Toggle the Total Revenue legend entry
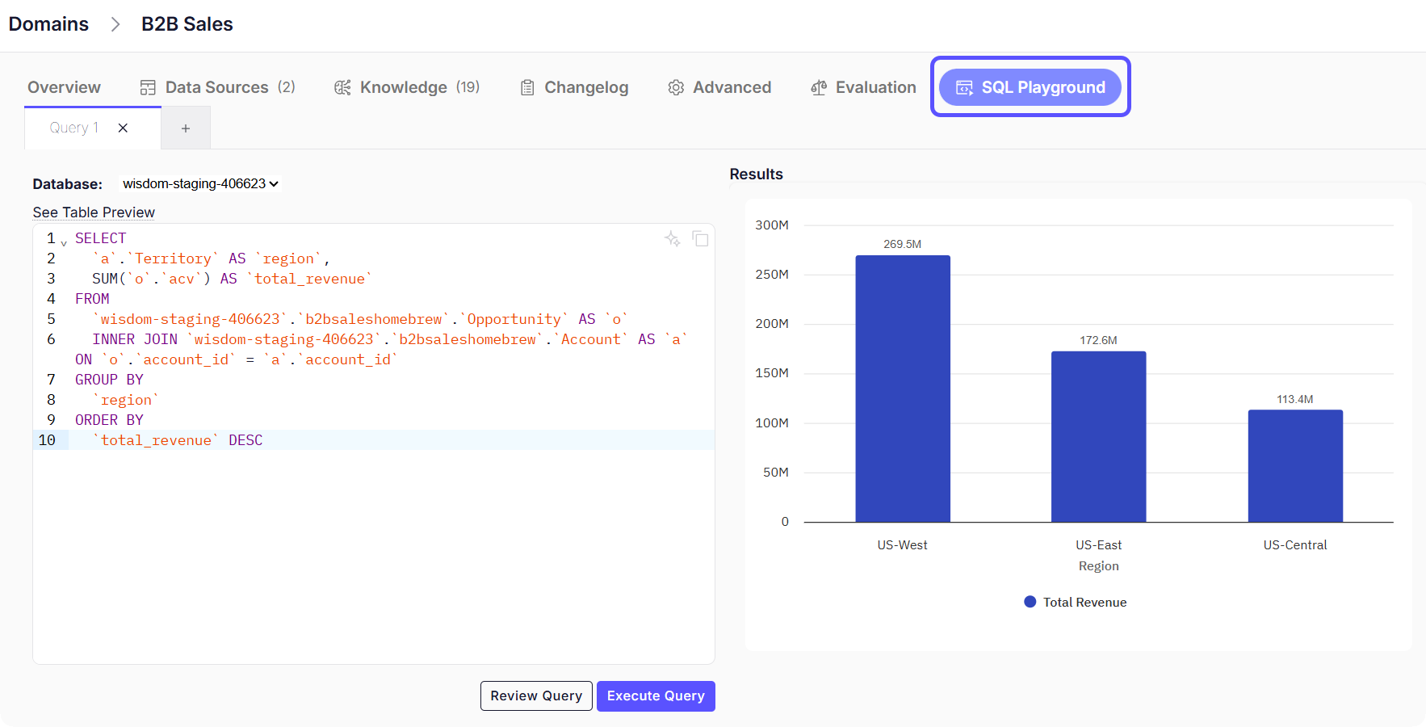Viewport: 1426px width, 727px height. pyautogui.click(x=1076, y=602)
